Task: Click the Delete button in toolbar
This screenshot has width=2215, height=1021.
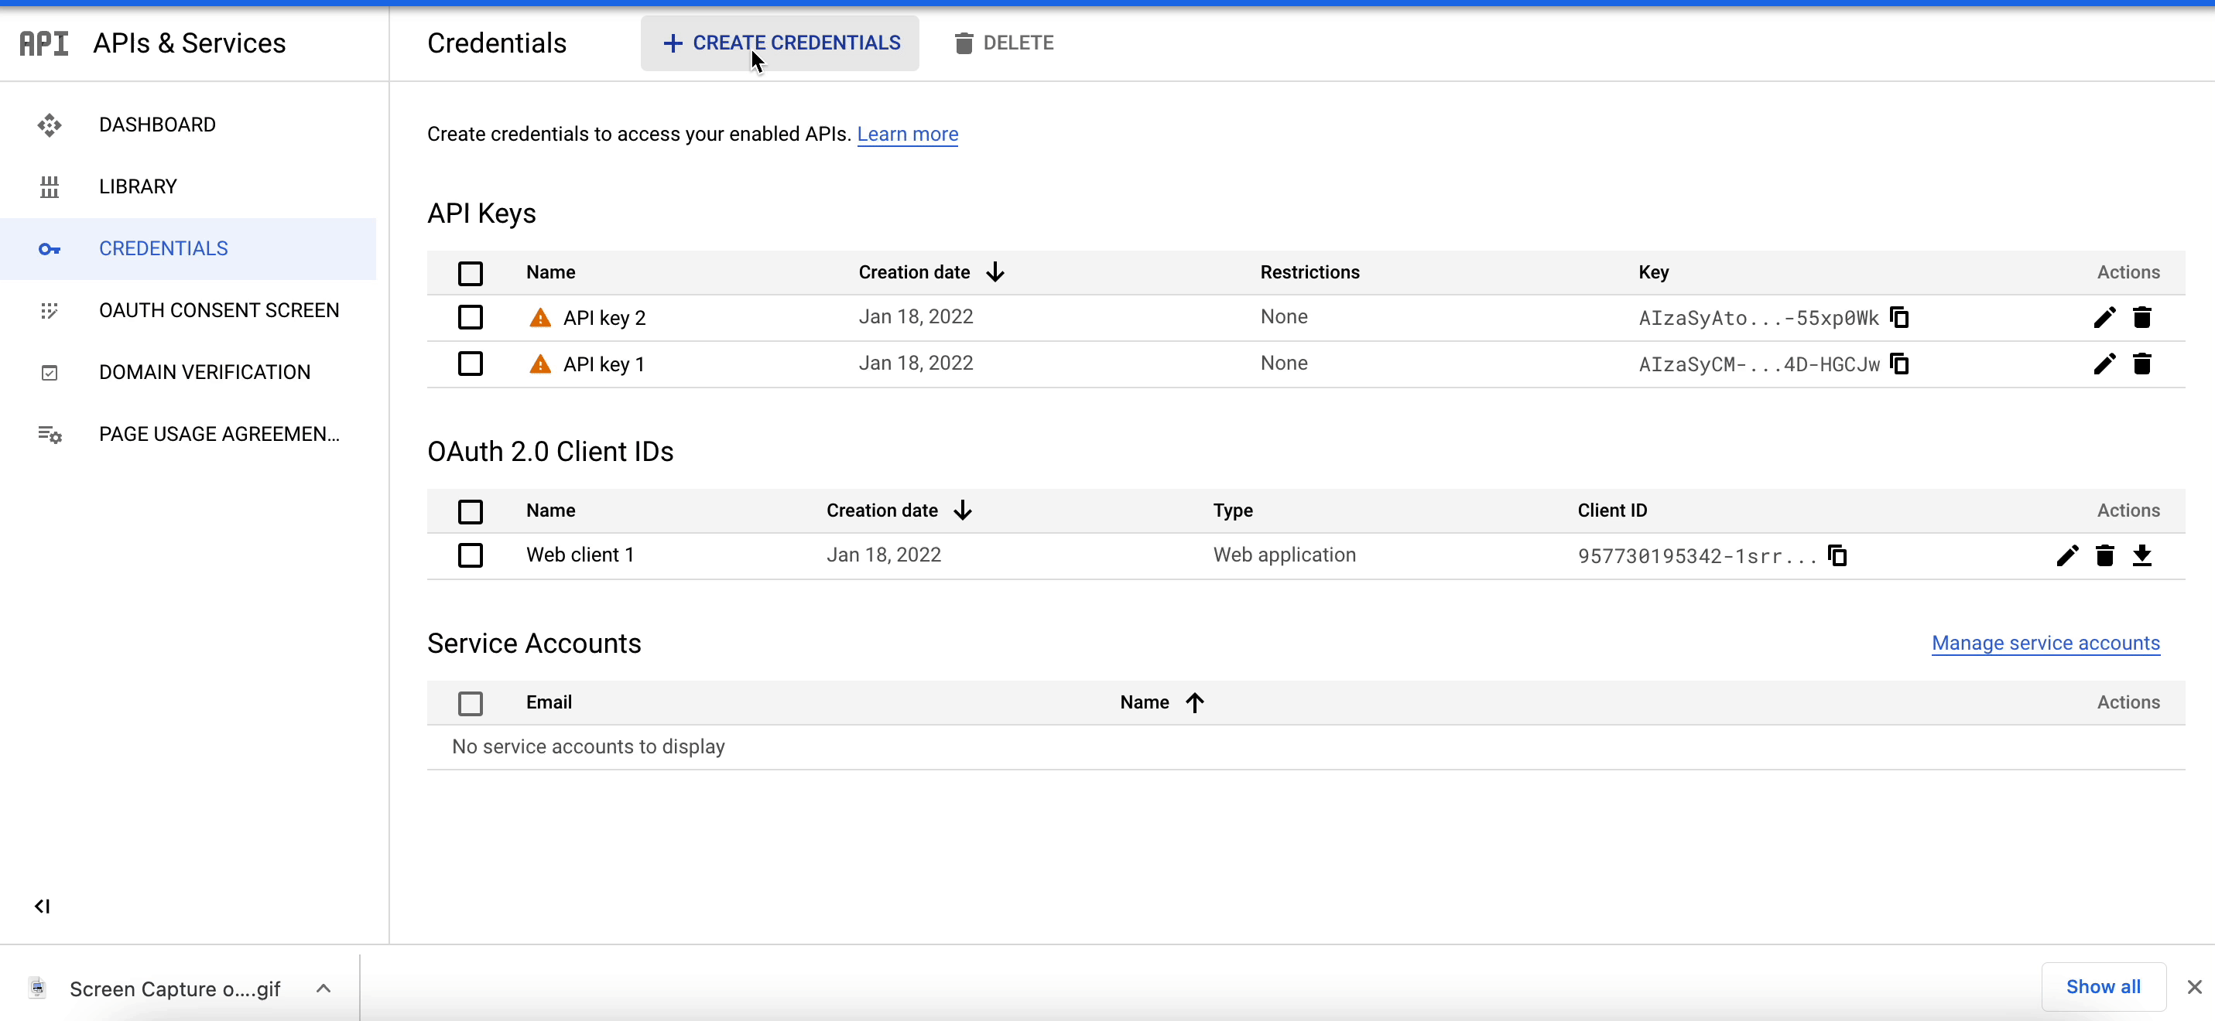Action: pyautogui.click(x=1004, y=43)
